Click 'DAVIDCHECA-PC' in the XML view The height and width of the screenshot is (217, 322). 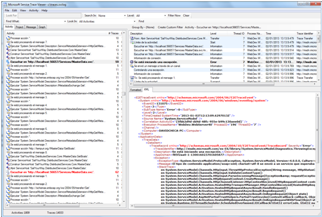171,131
